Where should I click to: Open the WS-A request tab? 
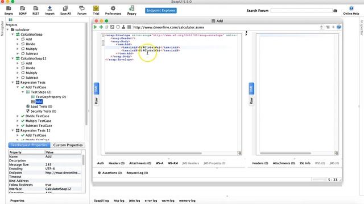[x=159, y=163]
